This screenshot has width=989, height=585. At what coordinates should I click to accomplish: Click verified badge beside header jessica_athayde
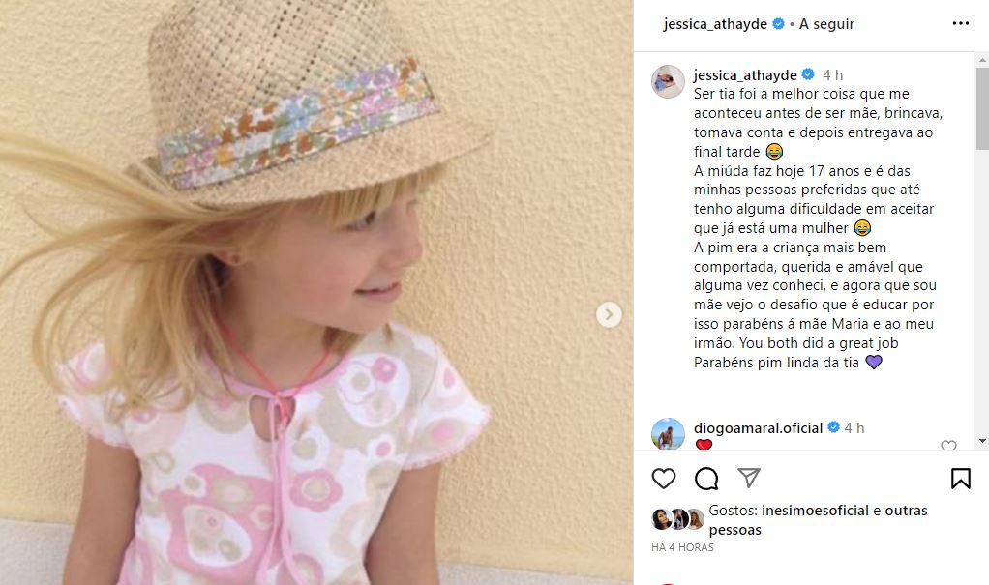click(x=778, y=24)
